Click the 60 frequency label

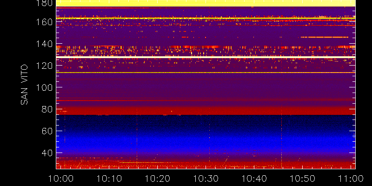coord(46,131)
